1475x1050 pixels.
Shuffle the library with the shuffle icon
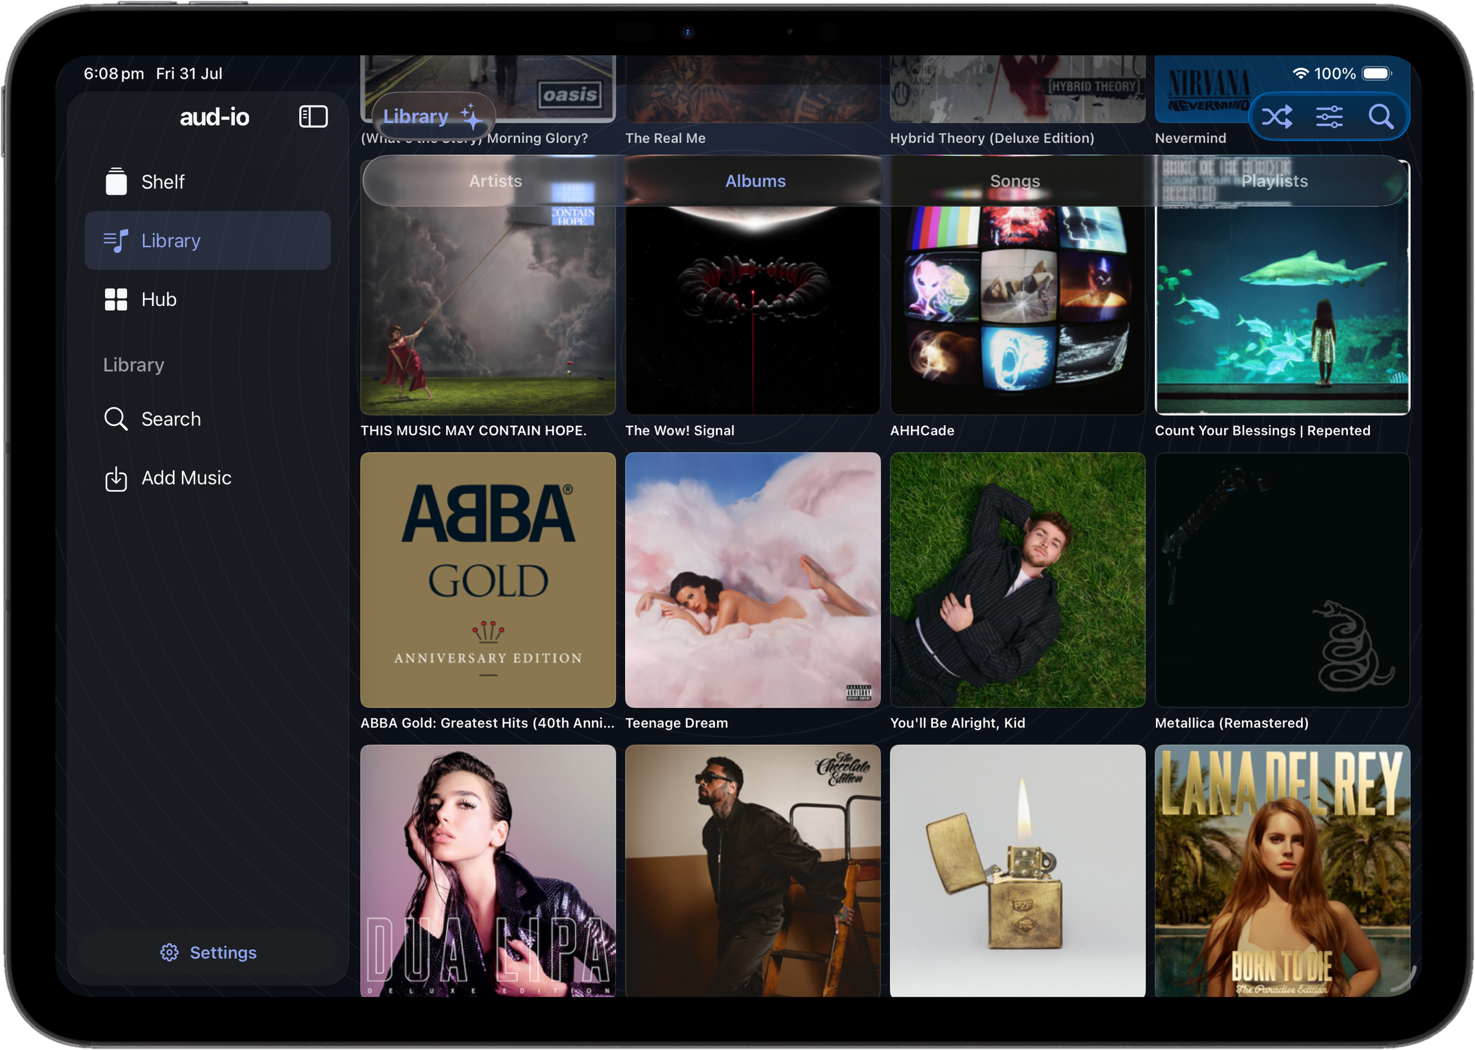(1276, 116)
